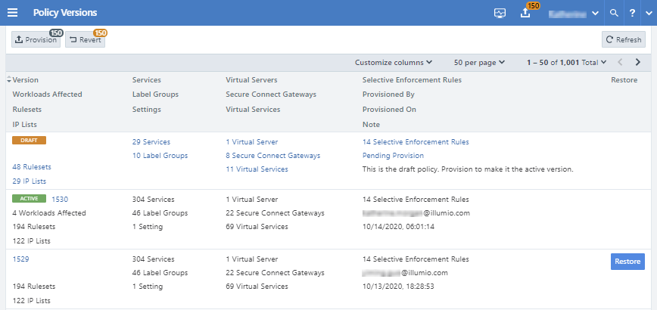
Task: Go to the next page arrow
Action: click(638, 62)
